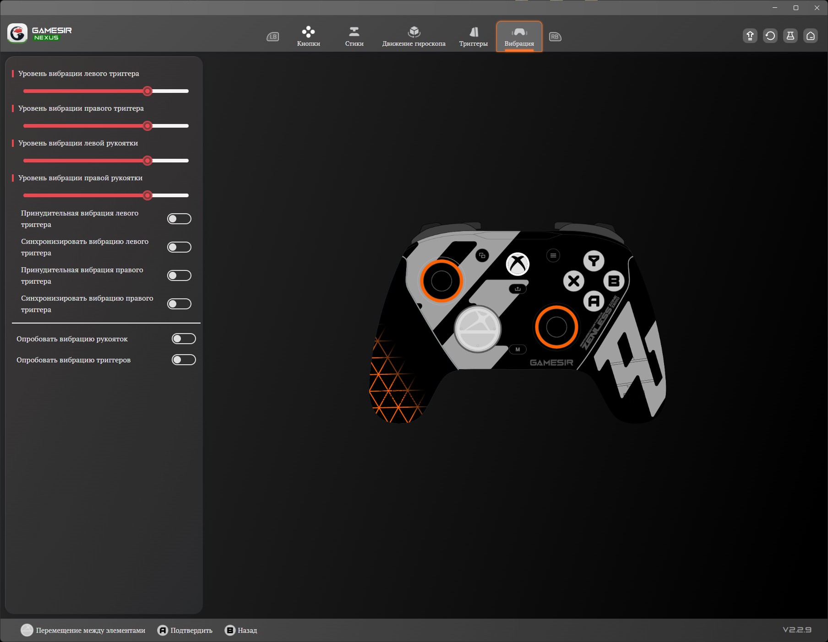Click the Перемещение между элементами hint
This screenshot has height=642, width=828.
91,631
